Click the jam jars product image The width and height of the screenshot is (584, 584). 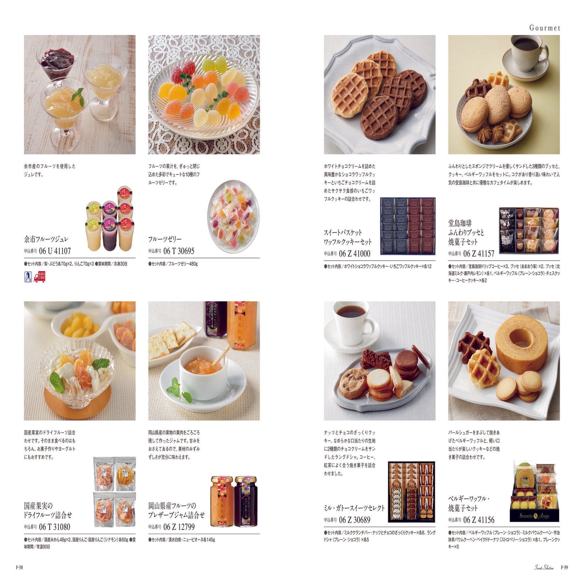point(234,502)
